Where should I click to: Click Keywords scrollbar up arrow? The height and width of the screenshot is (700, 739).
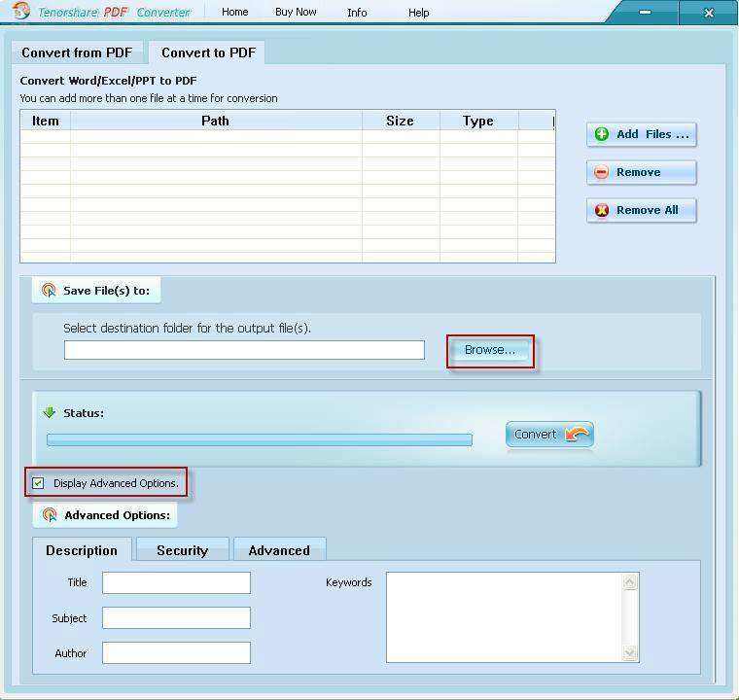[x=630, y=581]
